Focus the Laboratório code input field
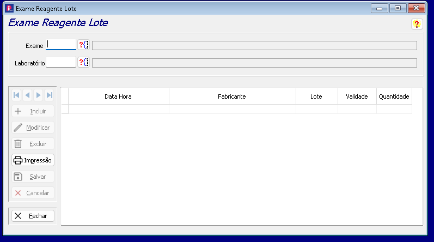Screen dimensions: 434x242 click(61, 63)
